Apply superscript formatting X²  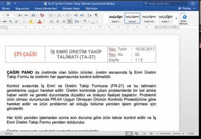point(17,22)
